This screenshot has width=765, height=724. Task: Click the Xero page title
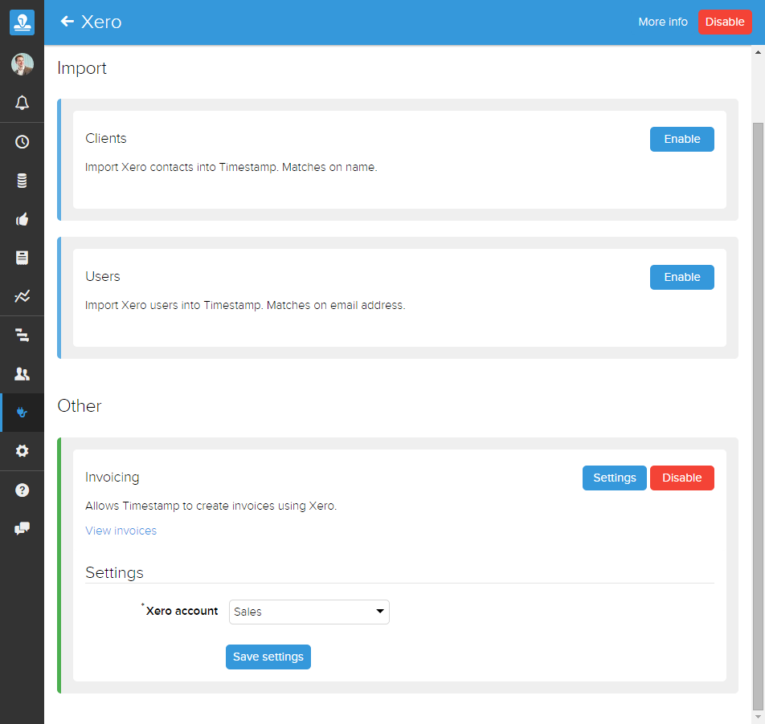[101, 22]
